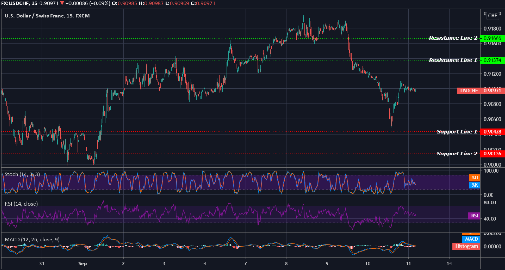
Task: Click the 0.91666 green price tag
Action: 493,38
